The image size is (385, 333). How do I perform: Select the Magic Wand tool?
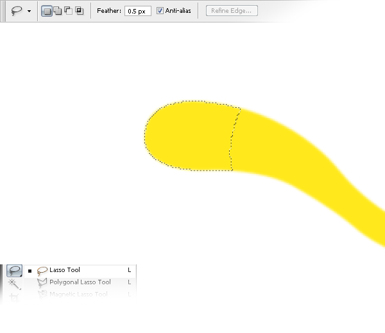(x=14, y=284)
